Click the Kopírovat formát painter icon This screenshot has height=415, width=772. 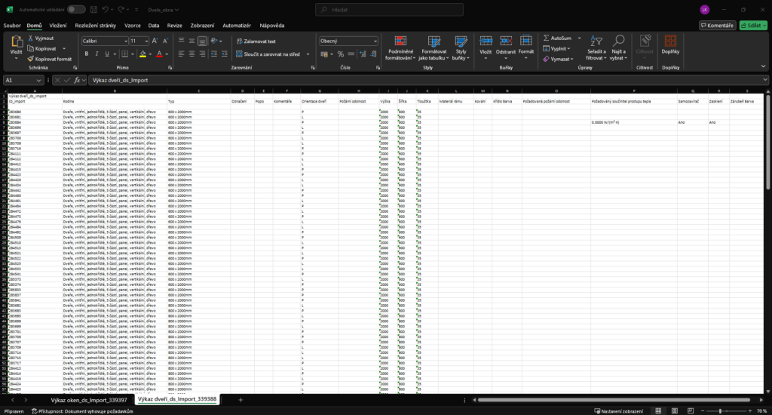click(30, 59)
